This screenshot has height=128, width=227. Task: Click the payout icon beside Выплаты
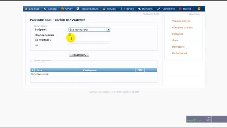pos(139,9)
